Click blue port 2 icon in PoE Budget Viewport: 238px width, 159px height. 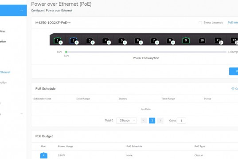(x=44, y=155)
